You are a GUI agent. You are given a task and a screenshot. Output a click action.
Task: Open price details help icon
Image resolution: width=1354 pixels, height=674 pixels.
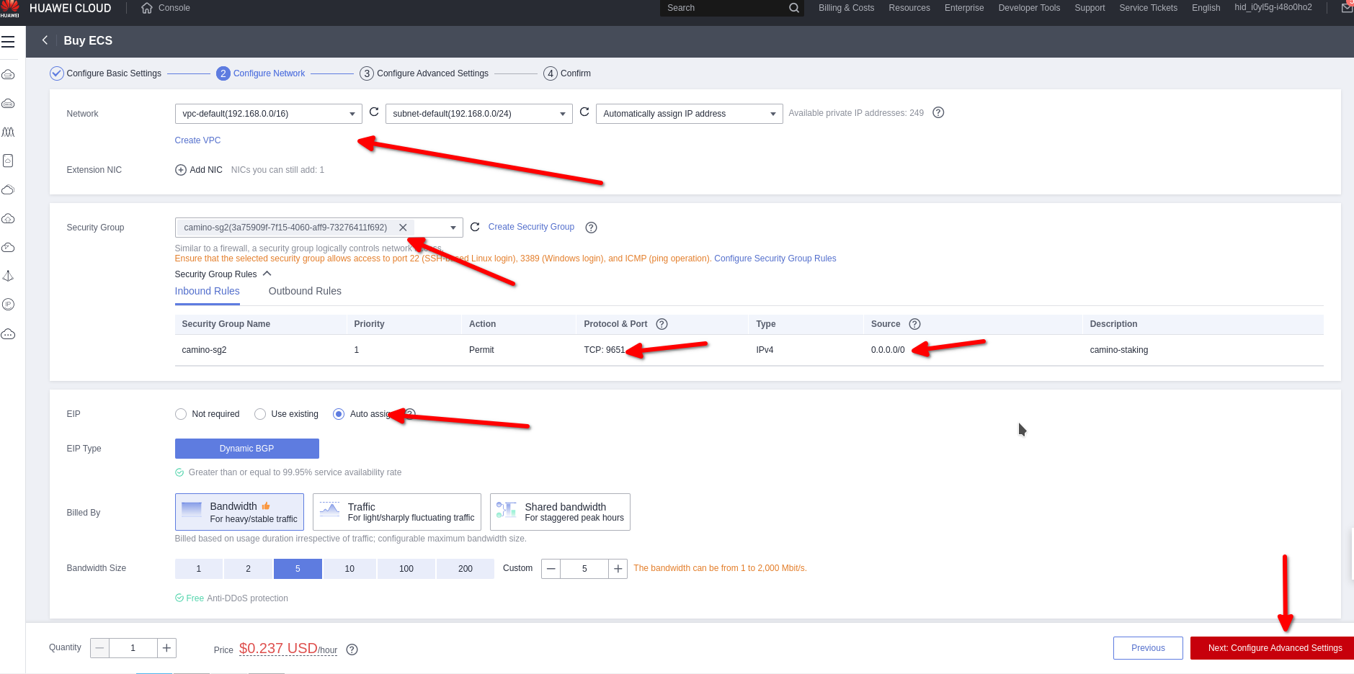352,650
